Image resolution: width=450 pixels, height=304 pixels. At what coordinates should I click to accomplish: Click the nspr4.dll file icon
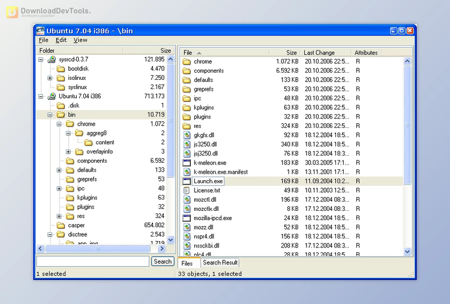pyautogui.click(x=187, y=237)
